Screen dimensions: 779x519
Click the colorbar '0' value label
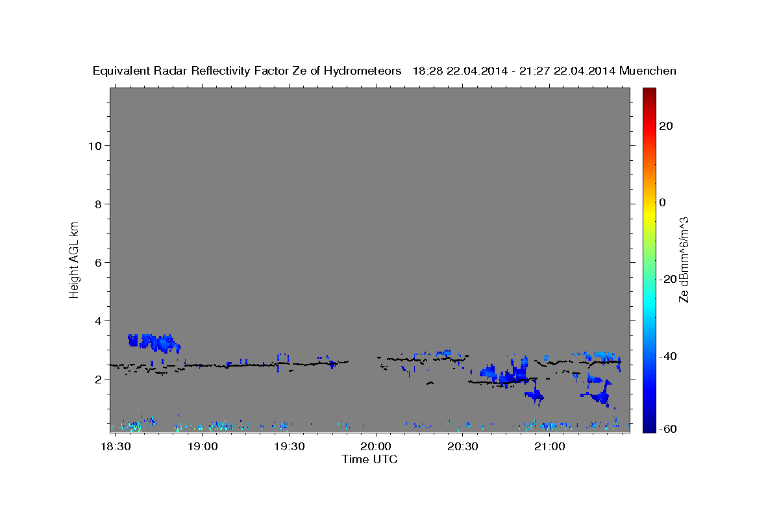[662, 202]
